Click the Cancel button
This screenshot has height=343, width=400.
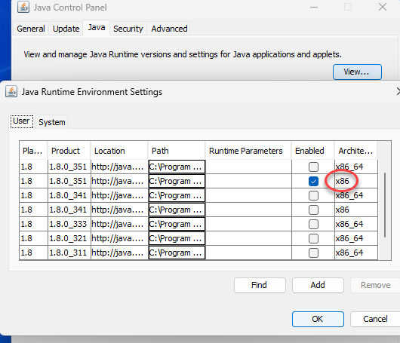tap(375, 319)
